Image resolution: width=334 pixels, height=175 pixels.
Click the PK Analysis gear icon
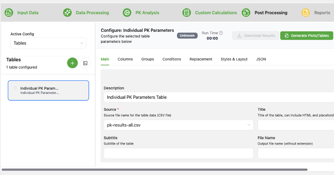(x=127, y=13)
